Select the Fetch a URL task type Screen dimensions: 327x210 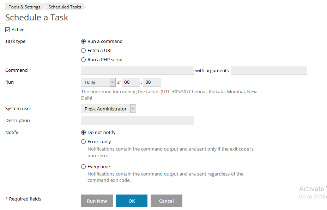click(83, 50)
